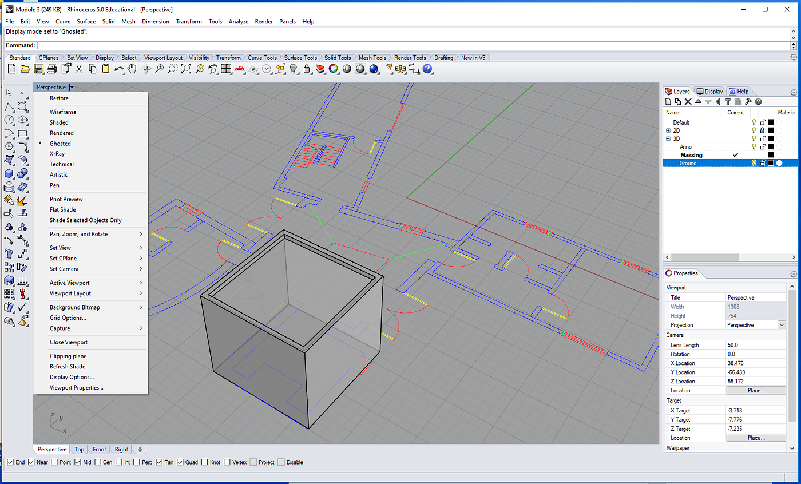801x484 pixels.
Task: Enable the Cen osnap checkbox
Action: (x=98, y=462)
